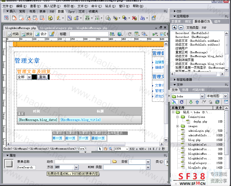
Task: Click the Put files blue up arrow
Action: [197, 102]
